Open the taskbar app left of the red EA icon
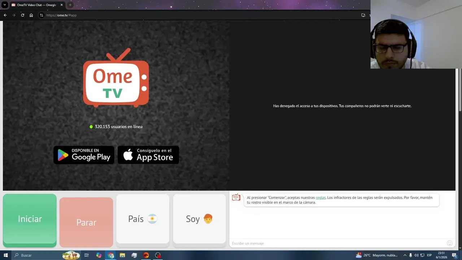Viewport: 462px width, 260px height. [134, 255]
